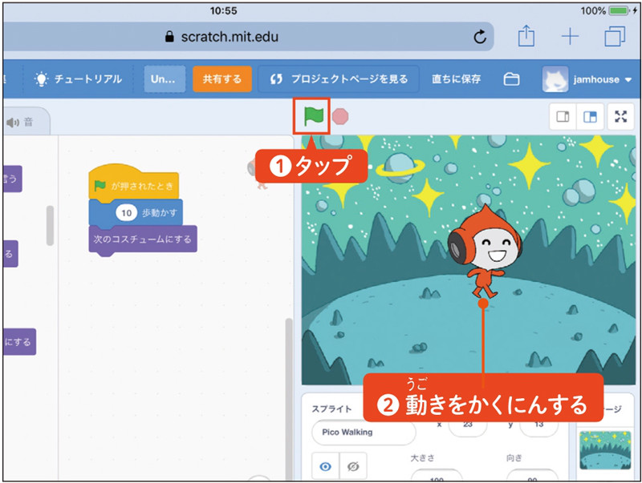The height and width of the screenshot is (483, 642).
Task: Open the tutorials lightbulb menu item
Action: pyautogui.click(x=79, y=78)
